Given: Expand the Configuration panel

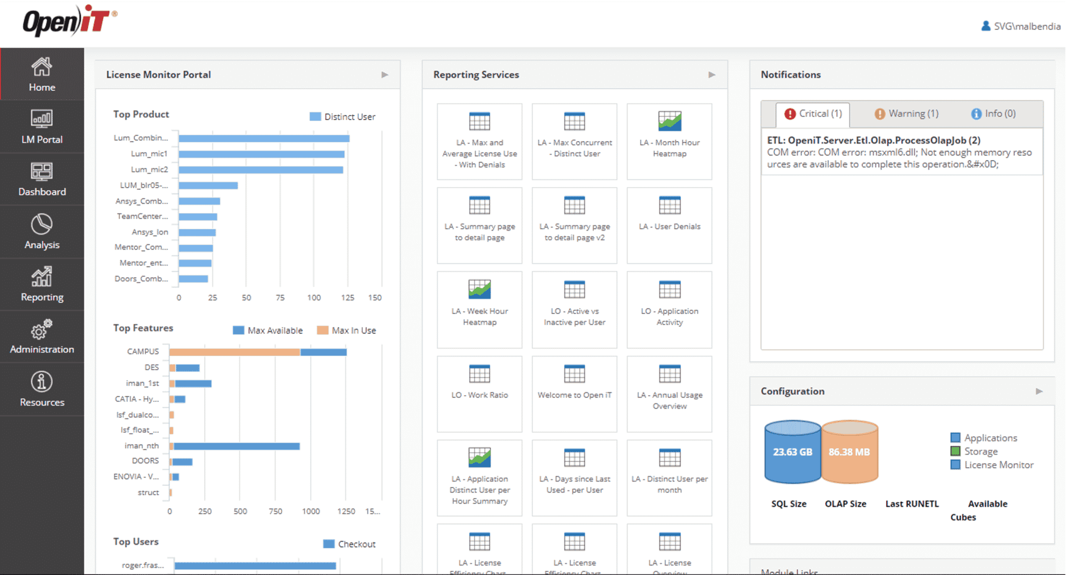Looking at the screenshot, I should point(1040,391).
